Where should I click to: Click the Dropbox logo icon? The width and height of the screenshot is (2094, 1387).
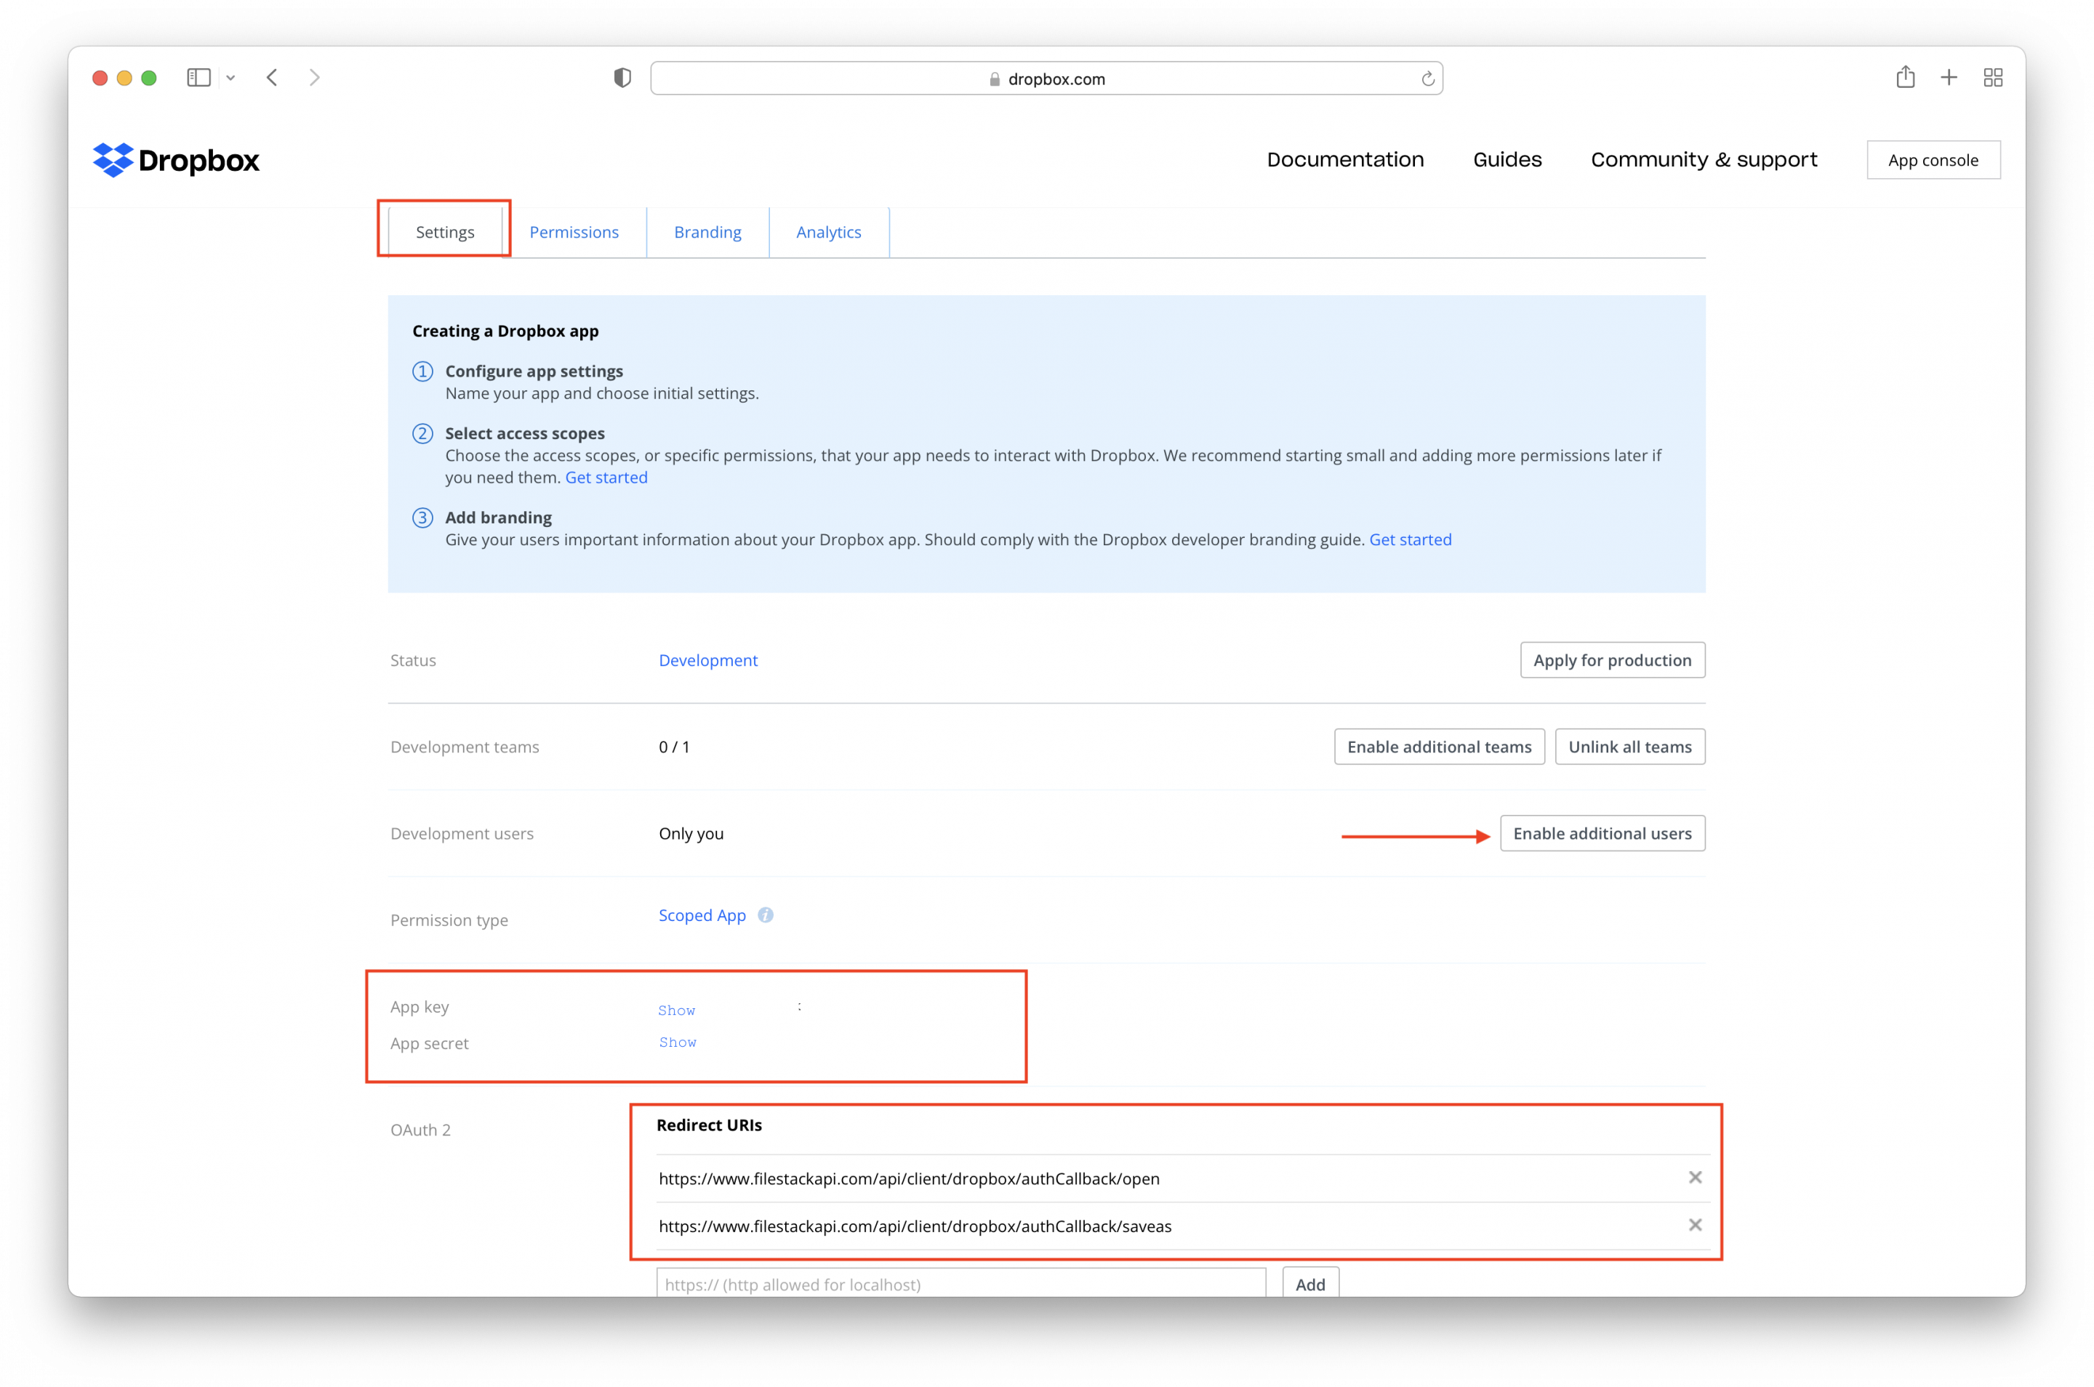pos(113,160)
